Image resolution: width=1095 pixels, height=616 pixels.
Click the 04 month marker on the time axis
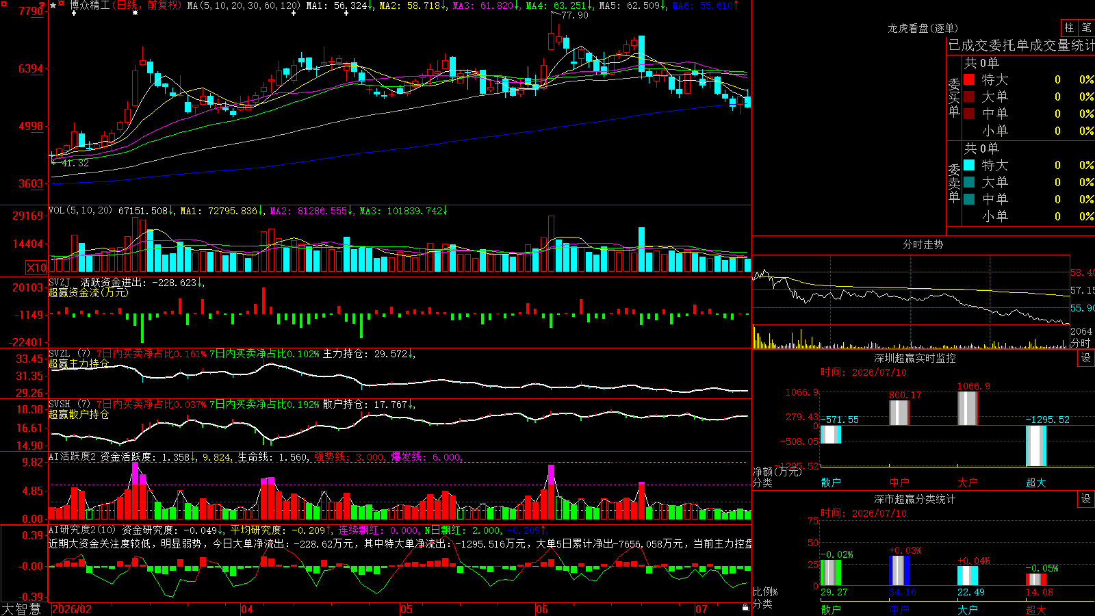[247, 609]
